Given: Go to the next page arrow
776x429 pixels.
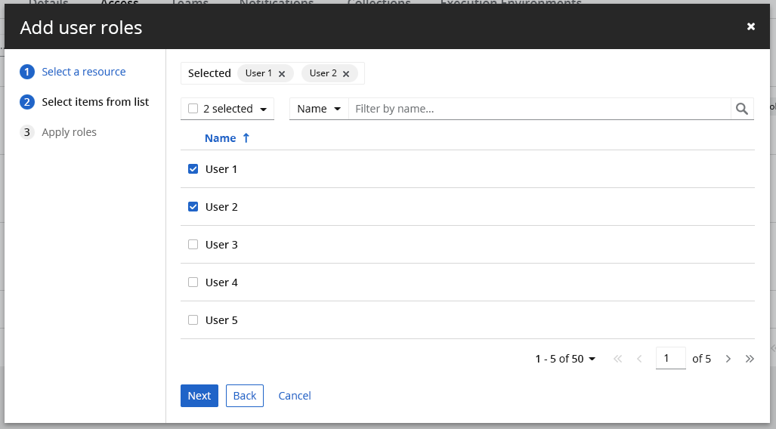Looking at the screenshot, I should 728,359.
